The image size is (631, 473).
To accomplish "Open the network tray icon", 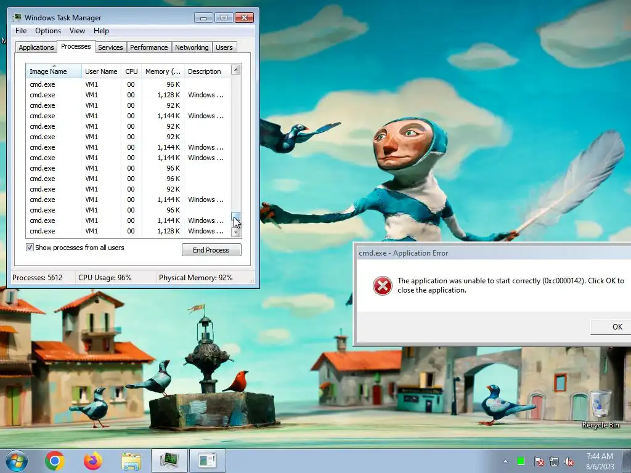I will [x=554, y=461].
